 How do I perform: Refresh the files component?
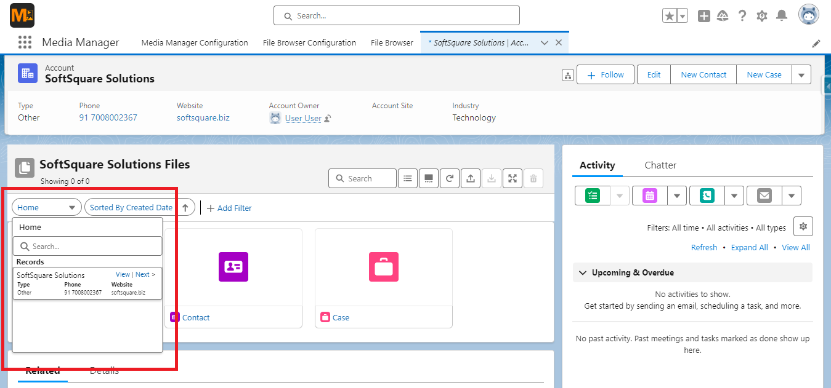point(450,178)
